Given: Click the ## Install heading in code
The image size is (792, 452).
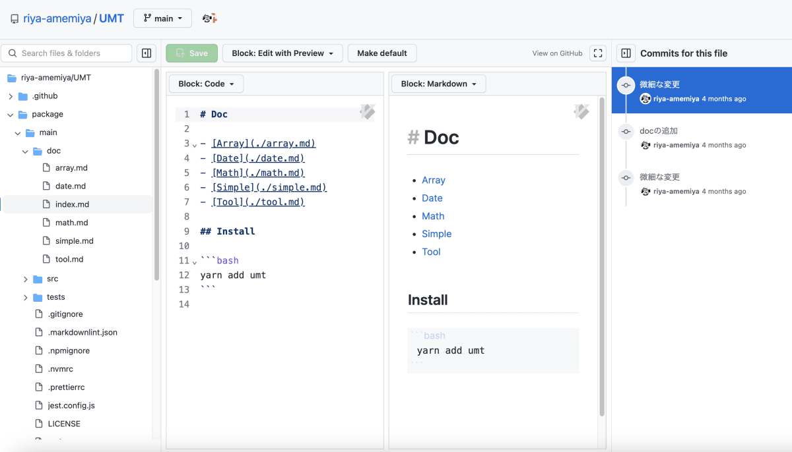Looking at the screenshot, I should pyautogui.click(x=228, y=231).
